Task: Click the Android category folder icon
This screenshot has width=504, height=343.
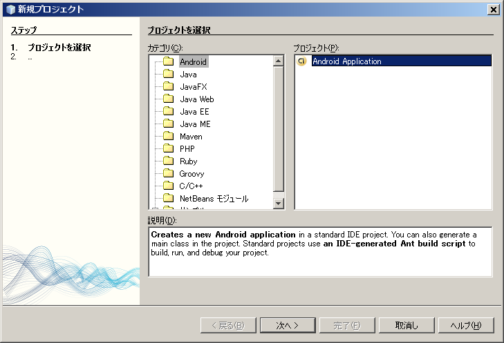Action: coord(168,61)
